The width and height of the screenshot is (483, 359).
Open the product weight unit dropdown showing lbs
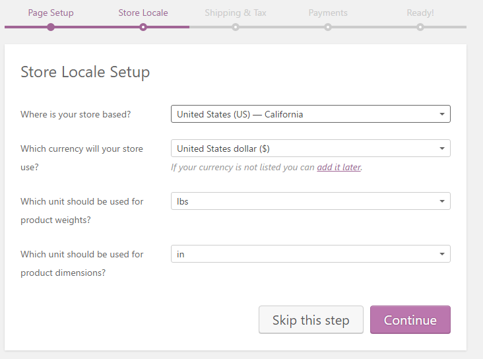(311, 201)
